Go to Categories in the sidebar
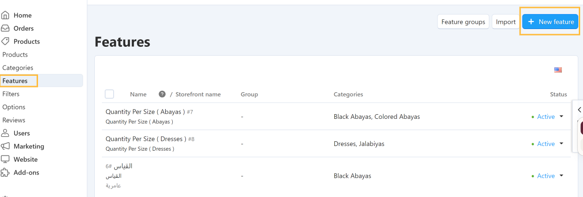This screenshot has height=197, width=583. click(18, 68)
